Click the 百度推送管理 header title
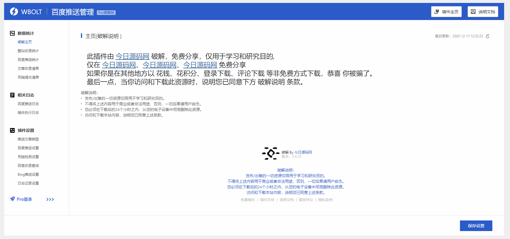Viewport: 510px width, 239px height. (73, 12)
